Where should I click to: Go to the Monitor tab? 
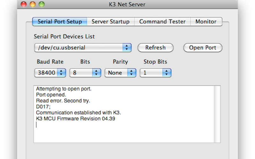206,22
